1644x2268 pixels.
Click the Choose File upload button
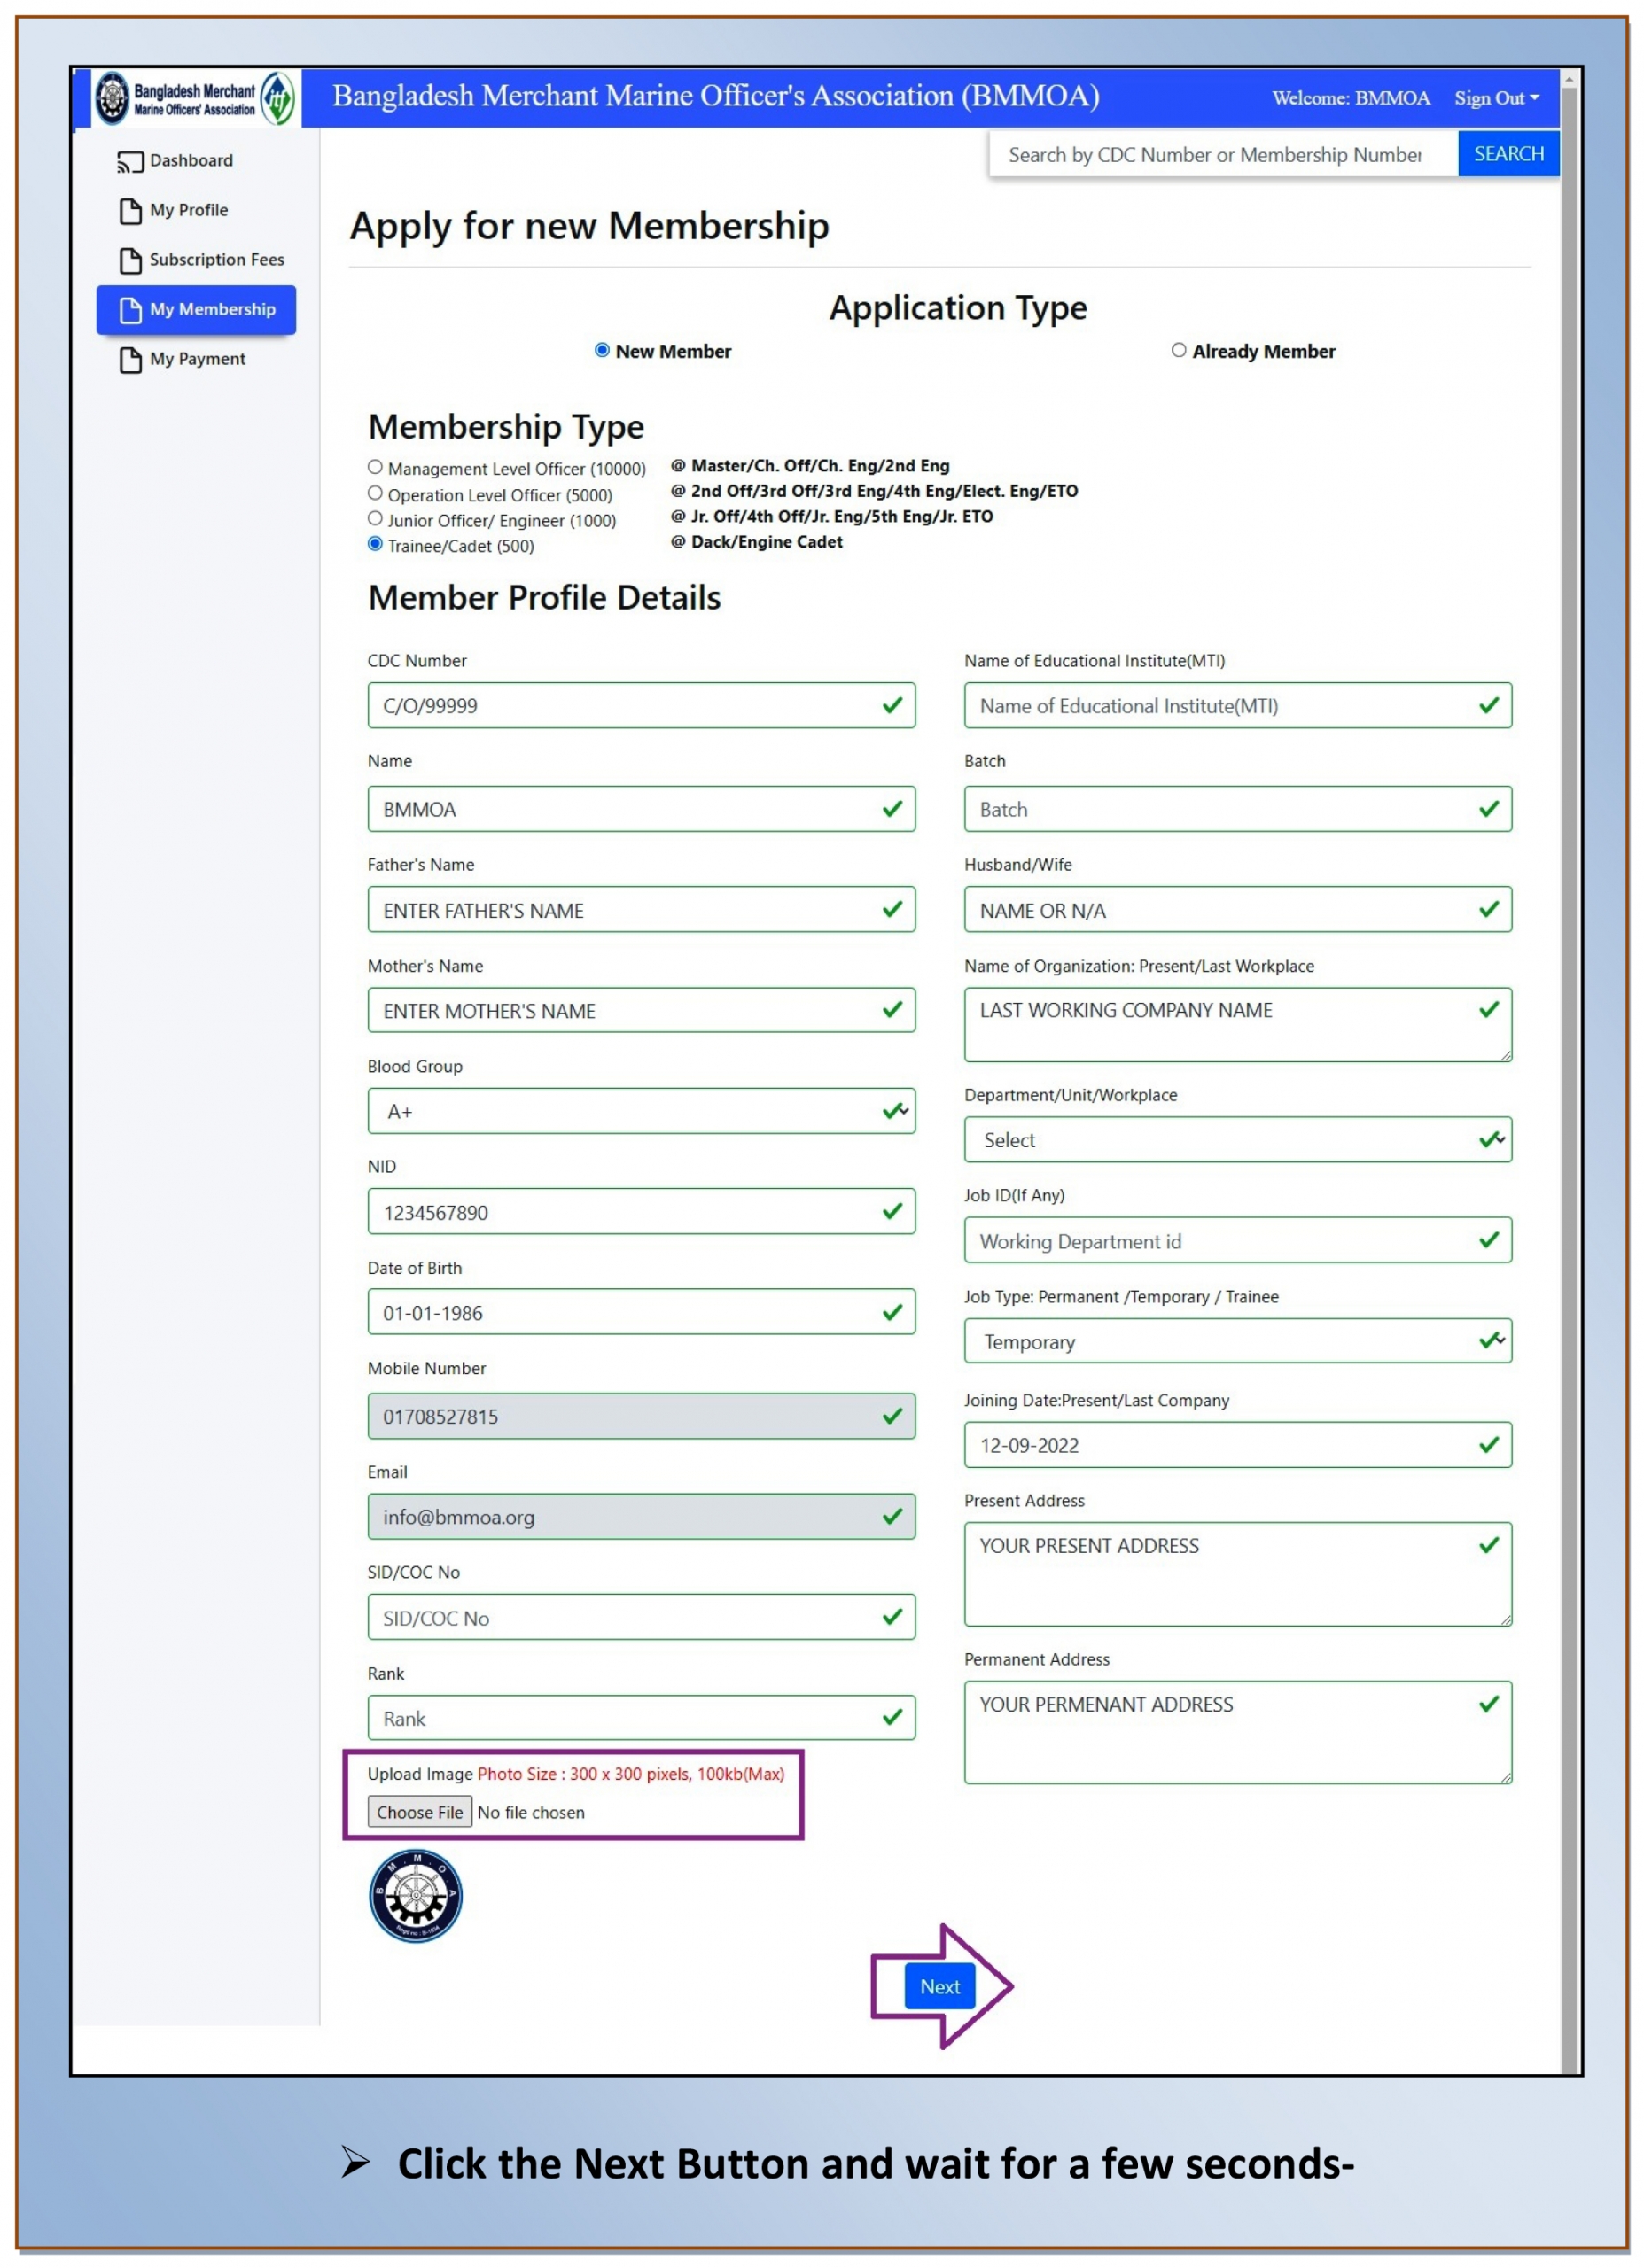[x=420, y=1814]
